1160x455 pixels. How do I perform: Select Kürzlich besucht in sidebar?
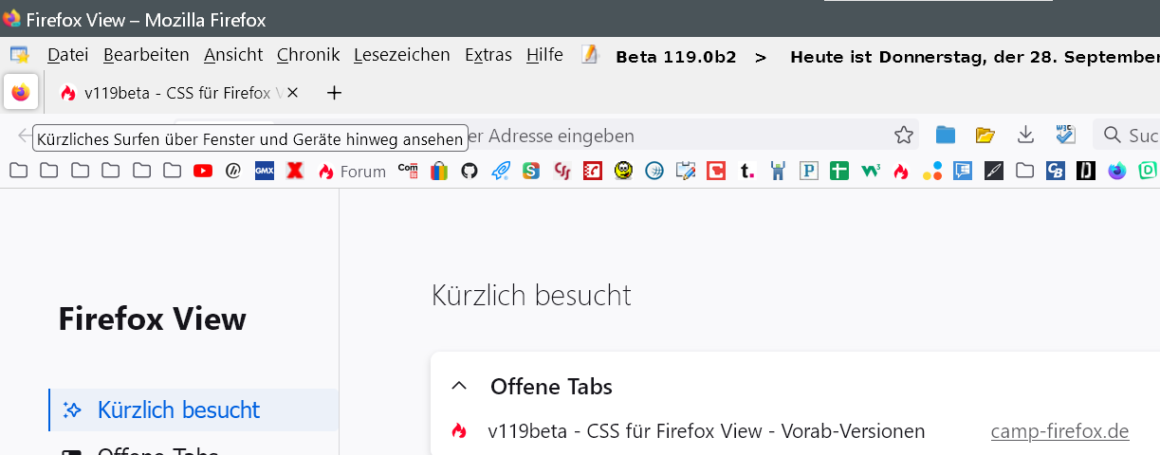pyautogui.click(x=178, y=410)
